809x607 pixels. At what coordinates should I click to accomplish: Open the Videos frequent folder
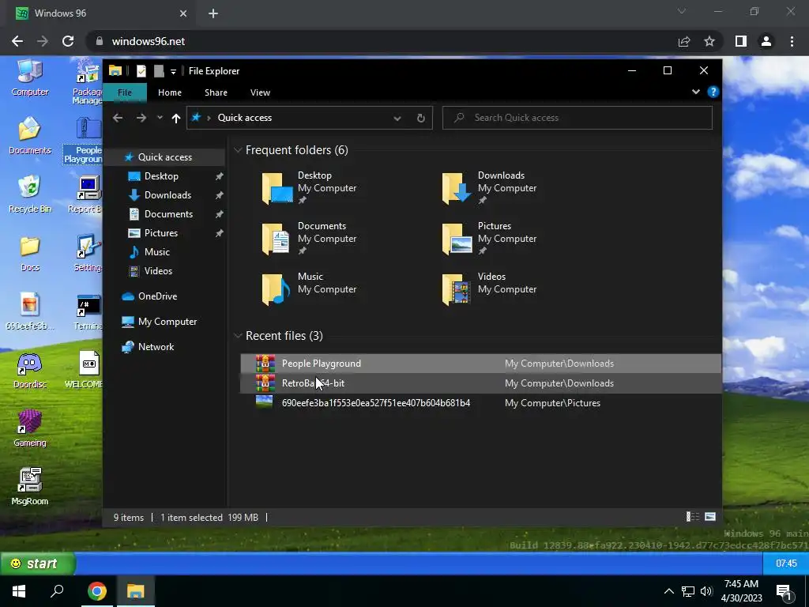[489, 289]
